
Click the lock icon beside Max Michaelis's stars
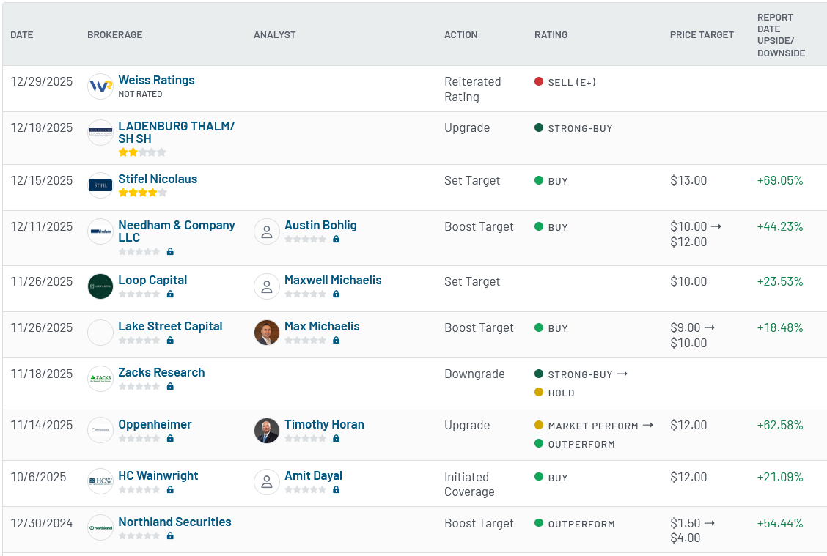click(x=337, y=340)
